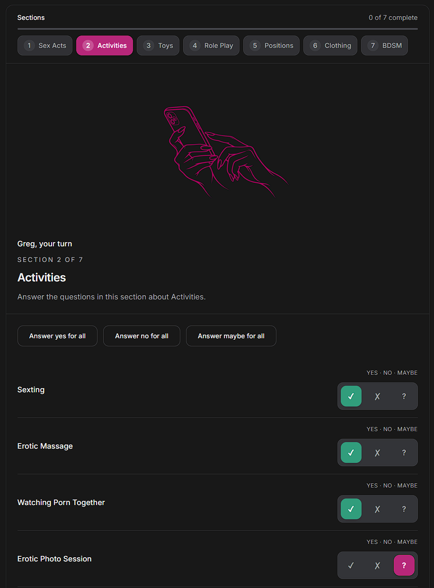Open the Positions section tab
Viewport: 434px width, 588px height.
(271, 45)
